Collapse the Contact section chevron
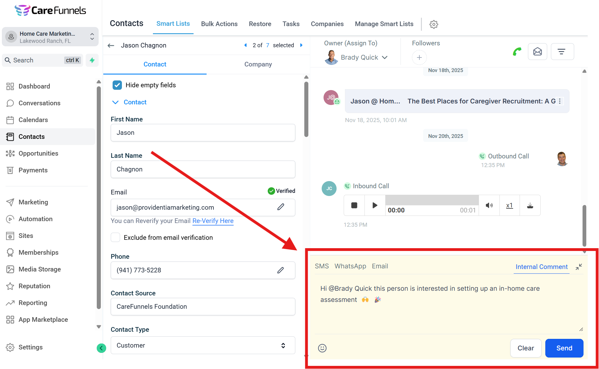The image size is (599, 369). click(x=115, y=102)
